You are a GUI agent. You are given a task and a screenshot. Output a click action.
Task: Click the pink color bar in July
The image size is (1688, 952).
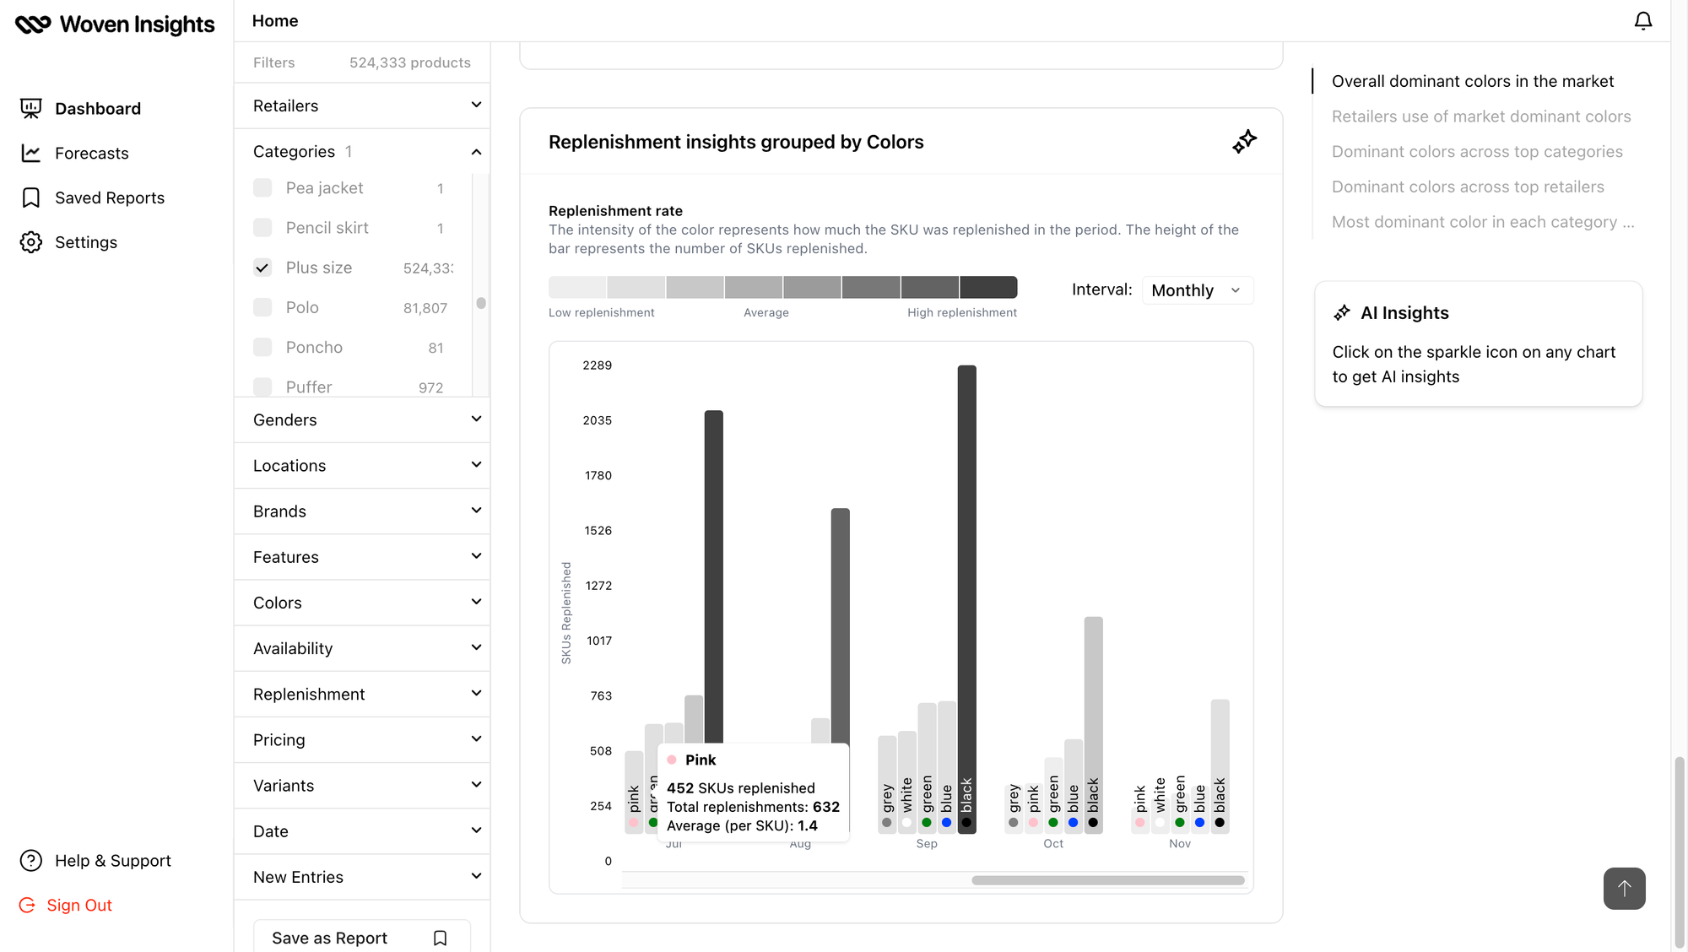[x=632, y=788]
